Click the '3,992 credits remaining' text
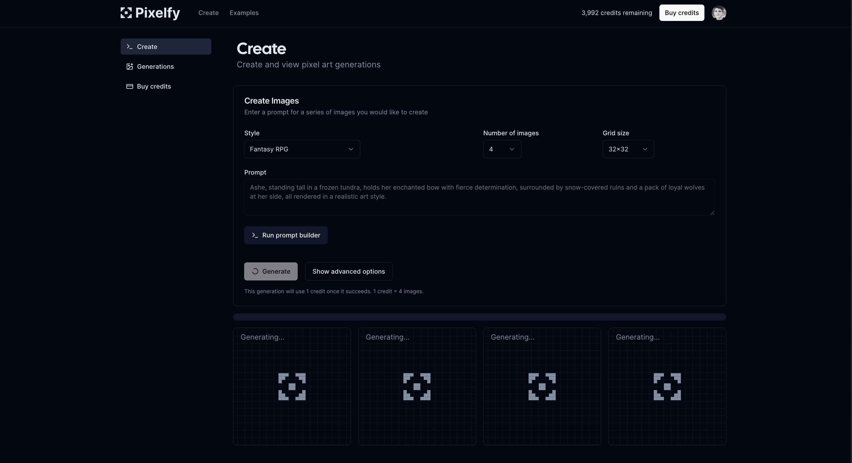The width and height of the screenshot is (852, 463). click(617, 13)
